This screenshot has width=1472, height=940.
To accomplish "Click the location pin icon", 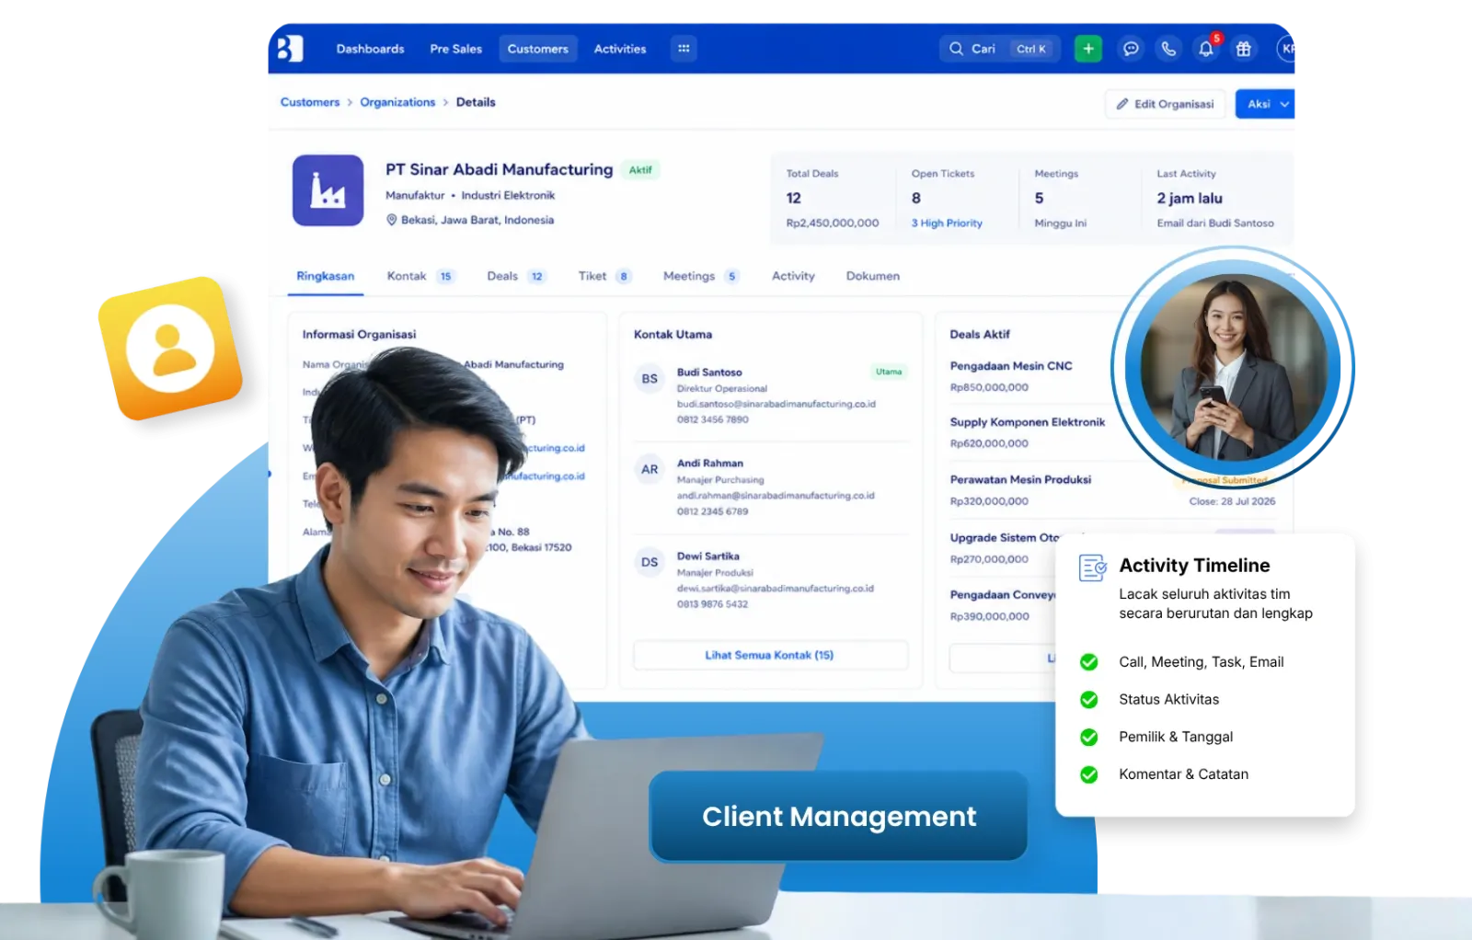I will (x=391, y=220).
